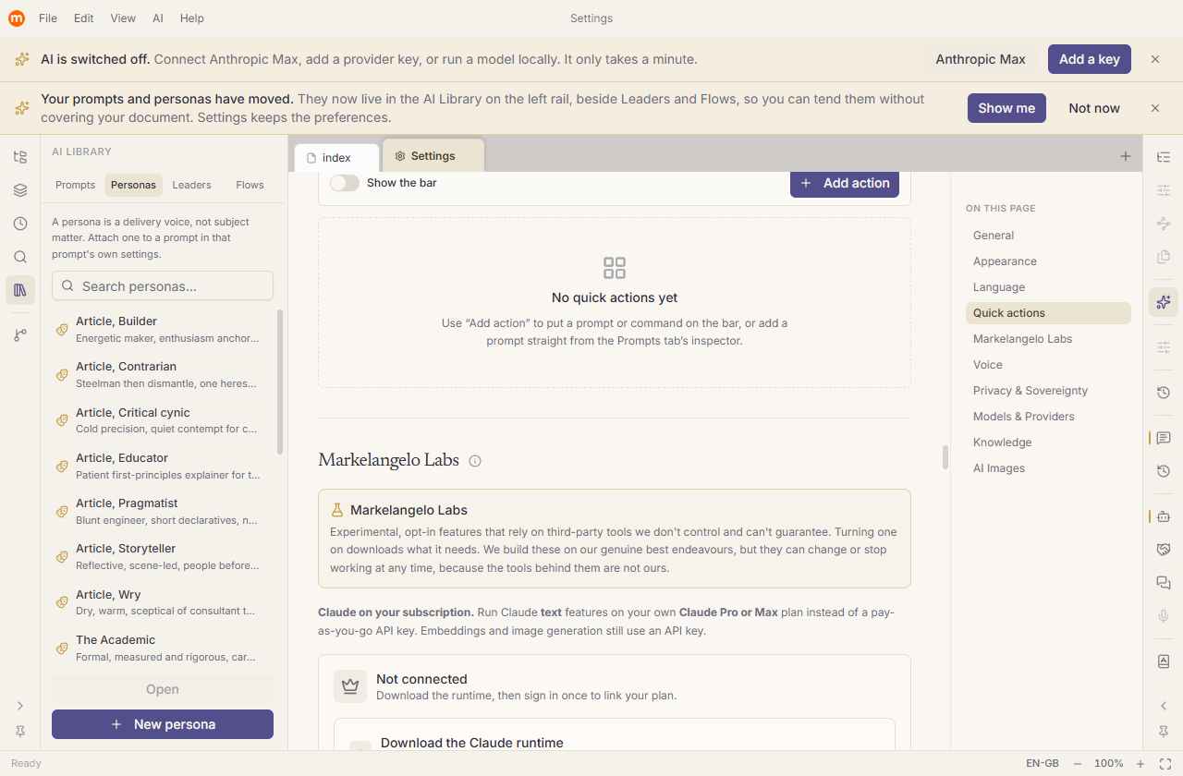Open the layers stack panel icon

pos(20,190)
